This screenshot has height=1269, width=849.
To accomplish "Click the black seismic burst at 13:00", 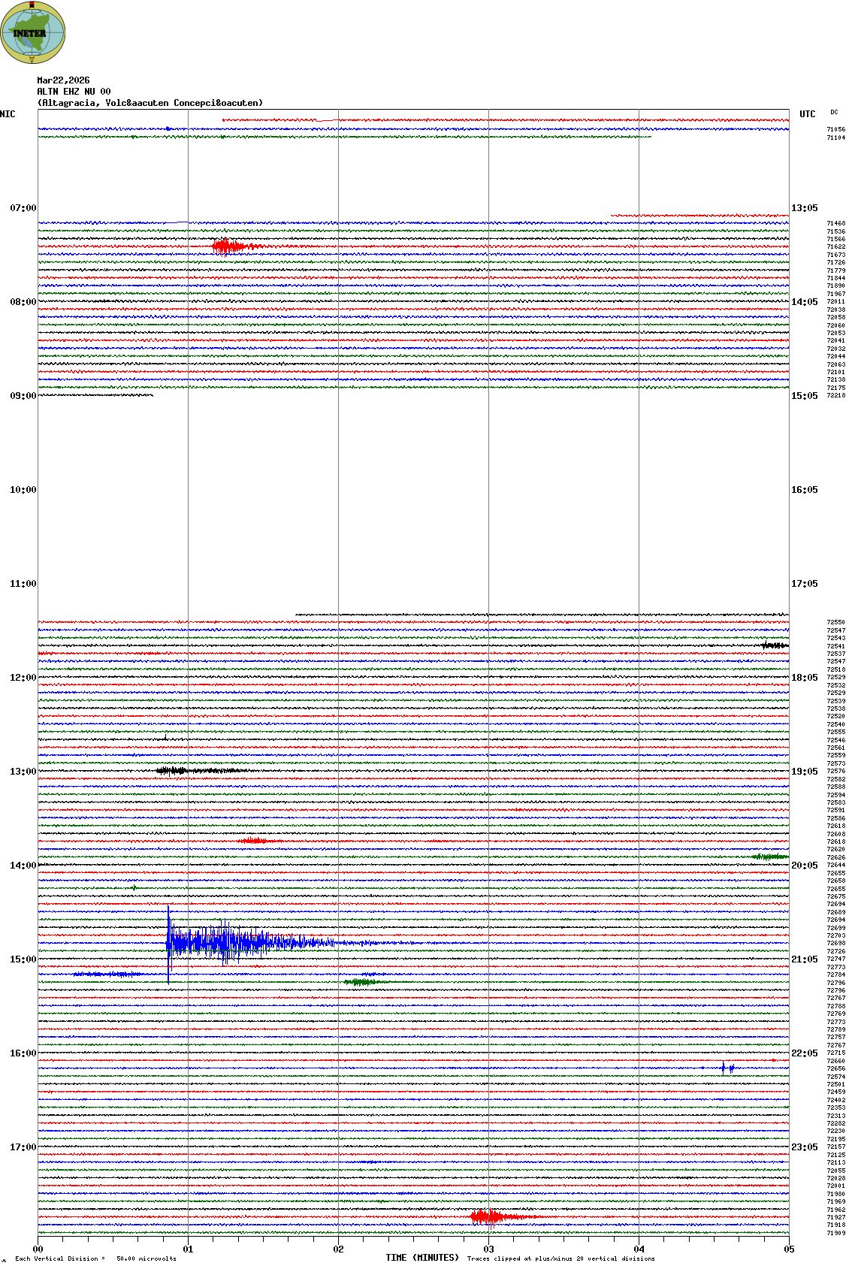I will point(171,770).
